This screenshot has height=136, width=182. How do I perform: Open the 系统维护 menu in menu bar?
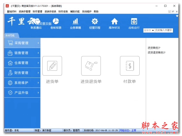click(87, 12)
